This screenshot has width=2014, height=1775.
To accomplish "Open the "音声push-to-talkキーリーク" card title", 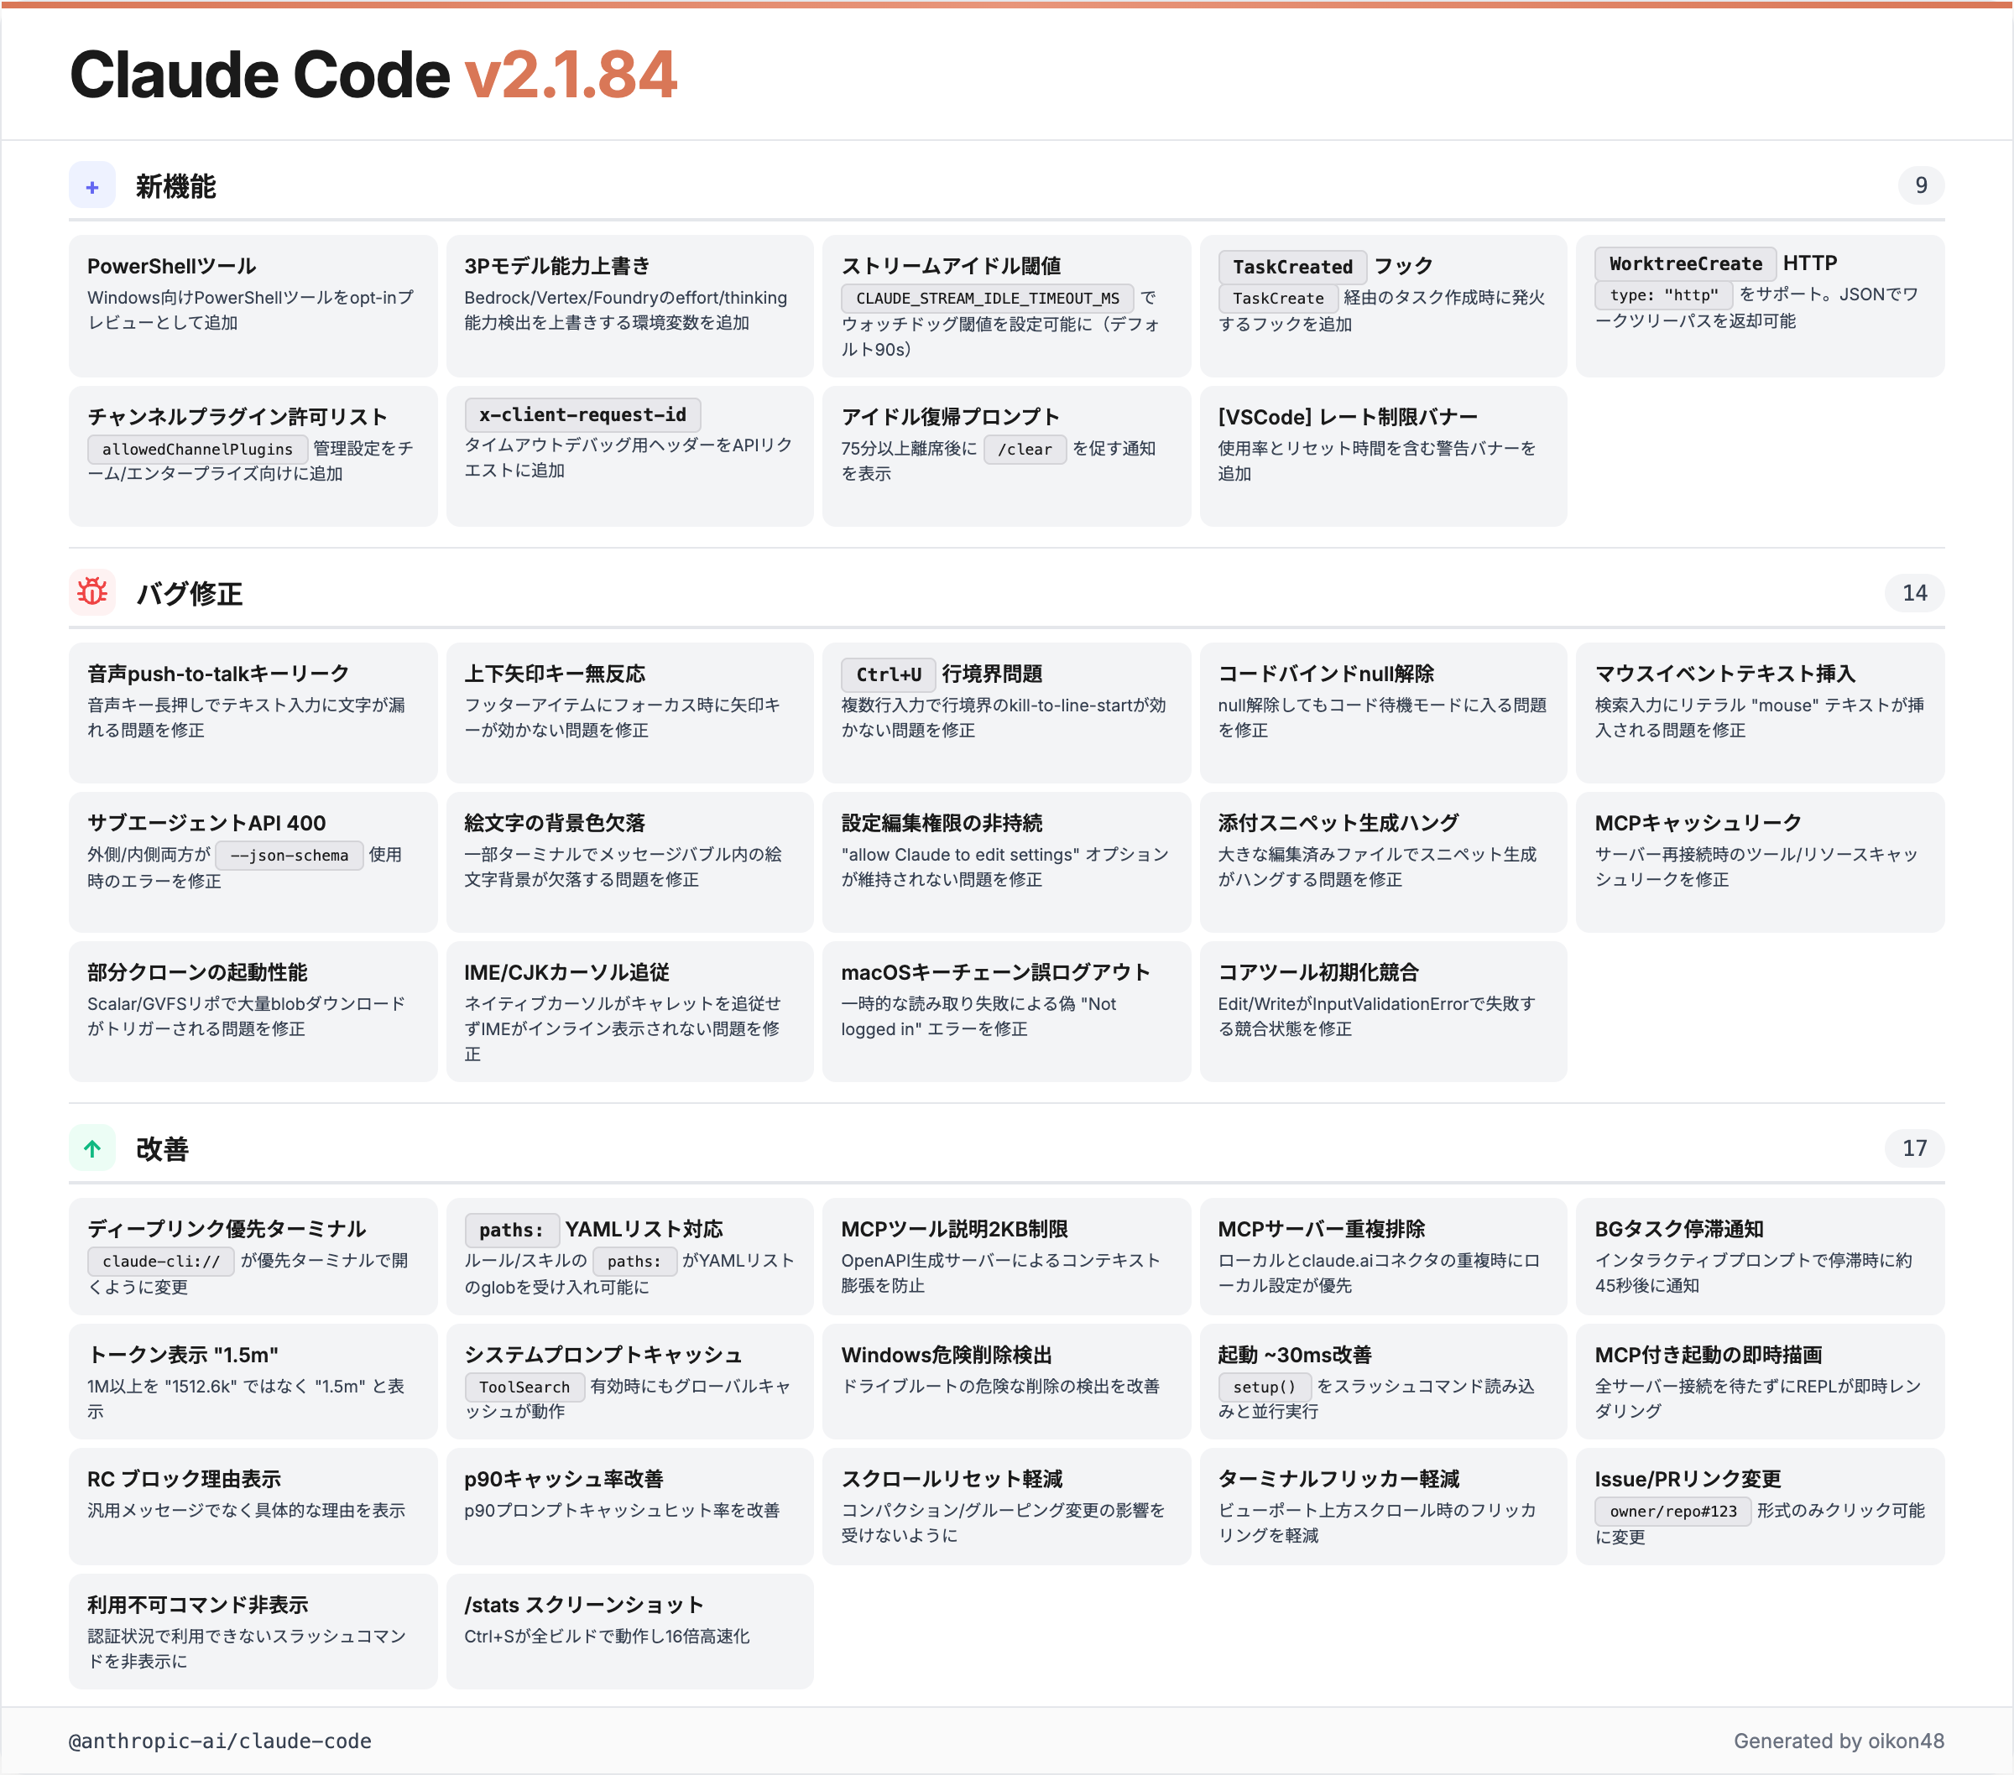I will point(217,674).
